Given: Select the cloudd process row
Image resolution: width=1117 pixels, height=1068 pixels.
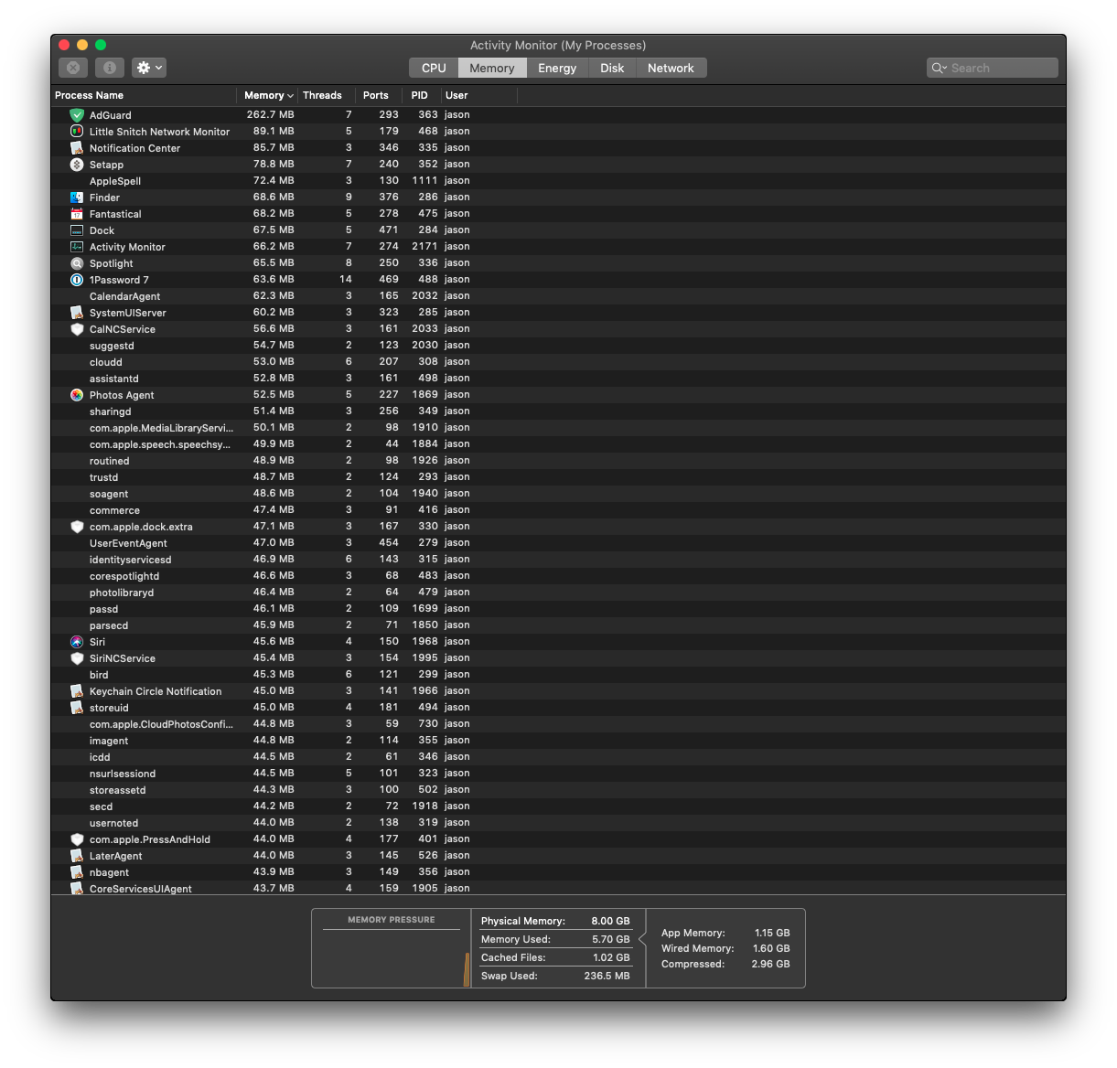Looking at the screenshot, I should [558, 362].
